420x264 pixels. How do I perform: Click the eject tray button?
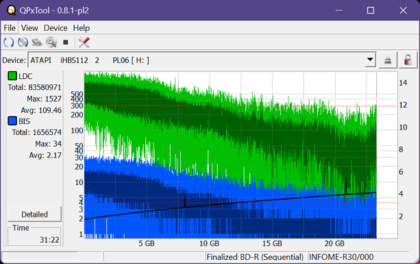pos(388,60)
